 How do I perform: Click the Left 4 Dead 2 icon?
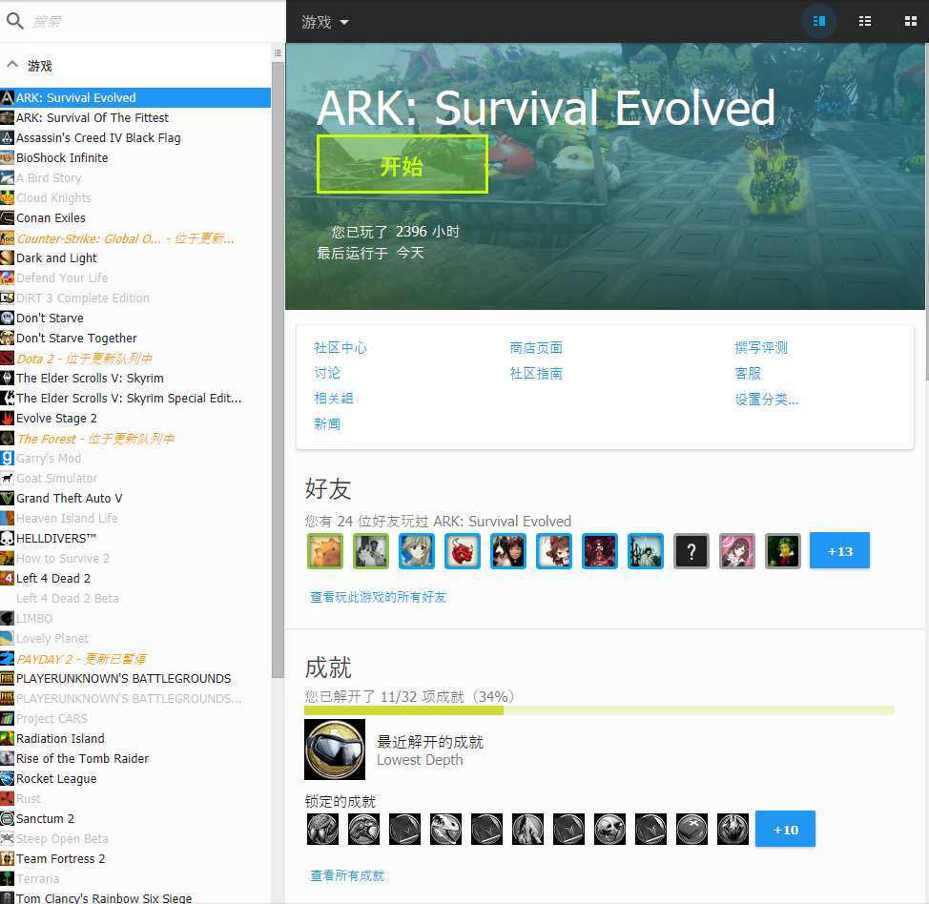tap(7, 578)
